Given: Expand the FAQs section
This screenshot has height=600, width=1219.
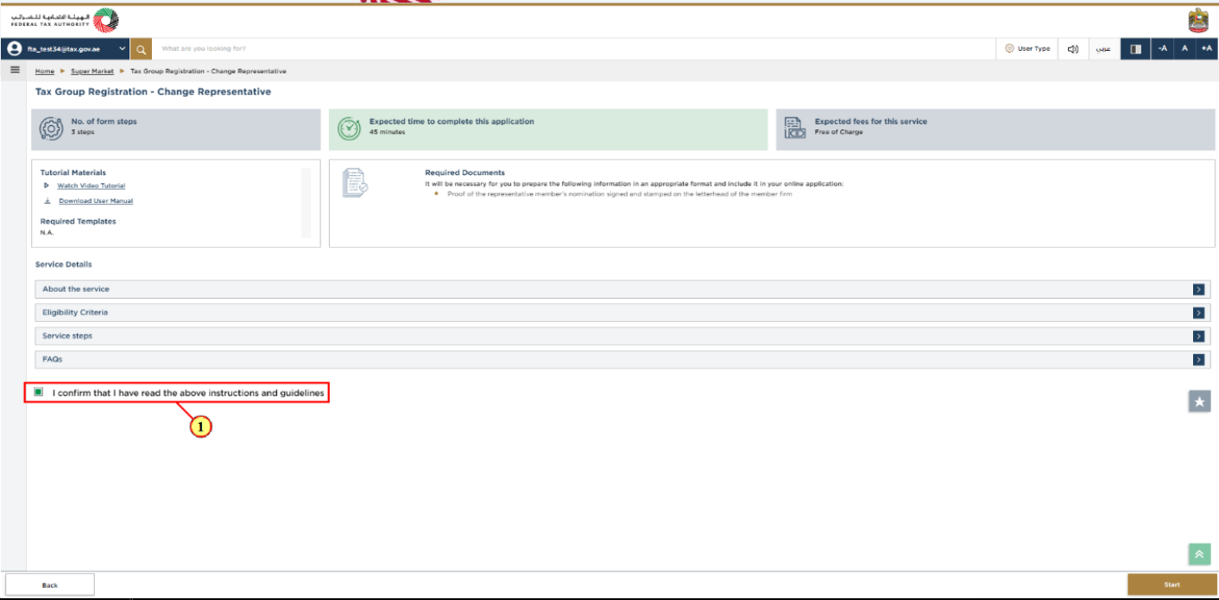Looking at the screenshot, I should click(622, 359).
